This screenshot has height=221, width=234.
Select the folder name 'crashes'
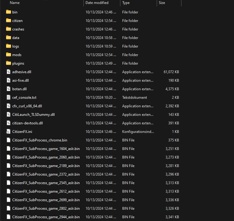tap(18, 29)
